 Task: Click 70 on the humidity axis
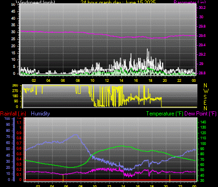click(8, 137)
